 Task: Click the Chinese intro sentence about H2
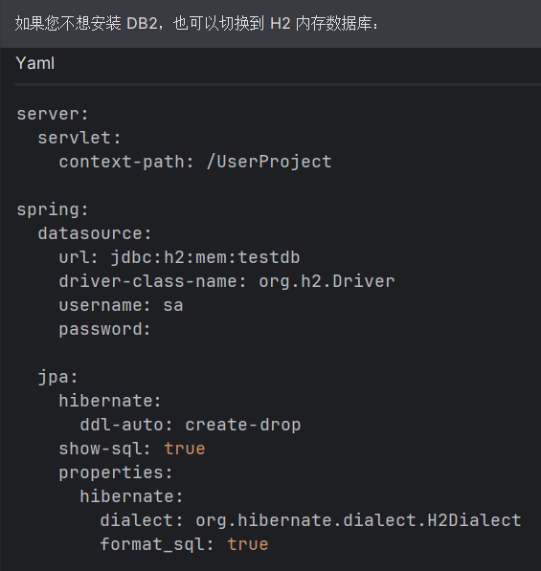point(197,24)
